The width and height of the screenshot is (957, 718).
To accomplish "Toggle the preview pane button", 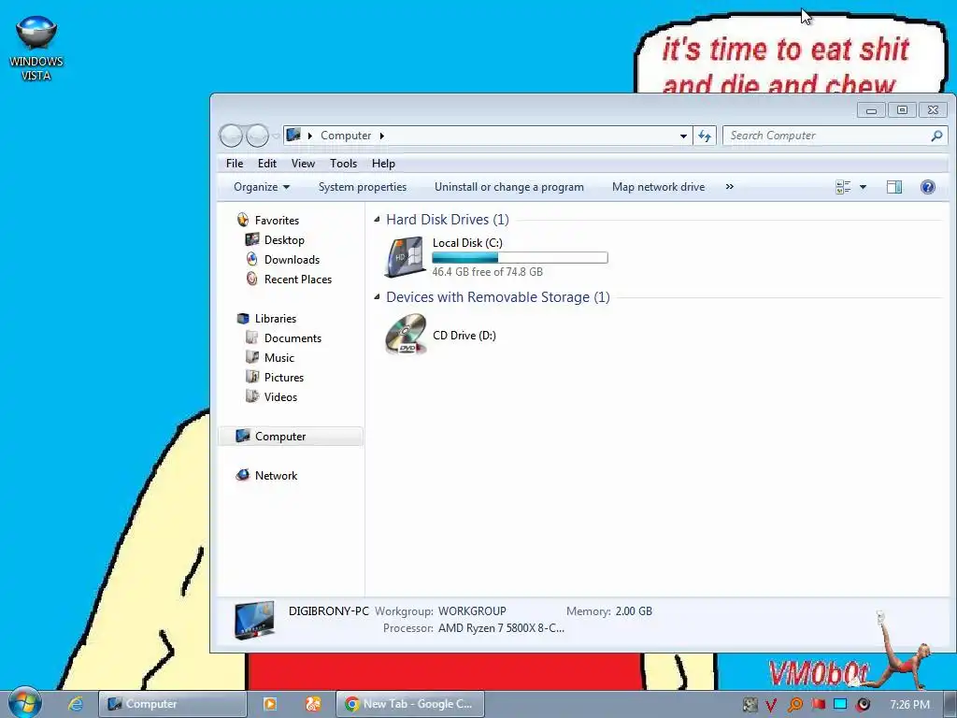I will coord(894,187).
